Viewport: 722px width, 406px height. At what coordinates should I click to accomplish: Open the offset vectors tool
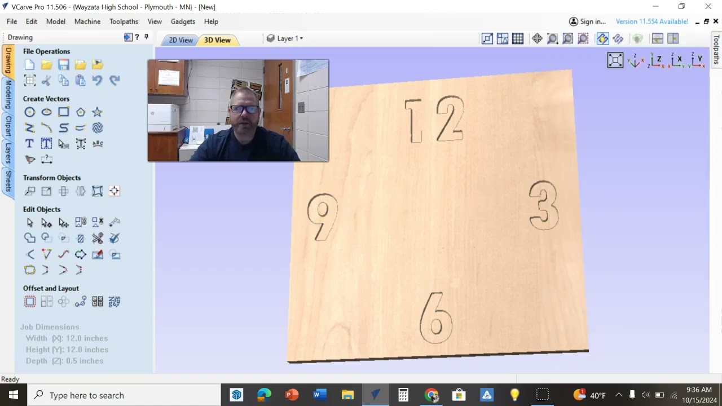point(30,302)
